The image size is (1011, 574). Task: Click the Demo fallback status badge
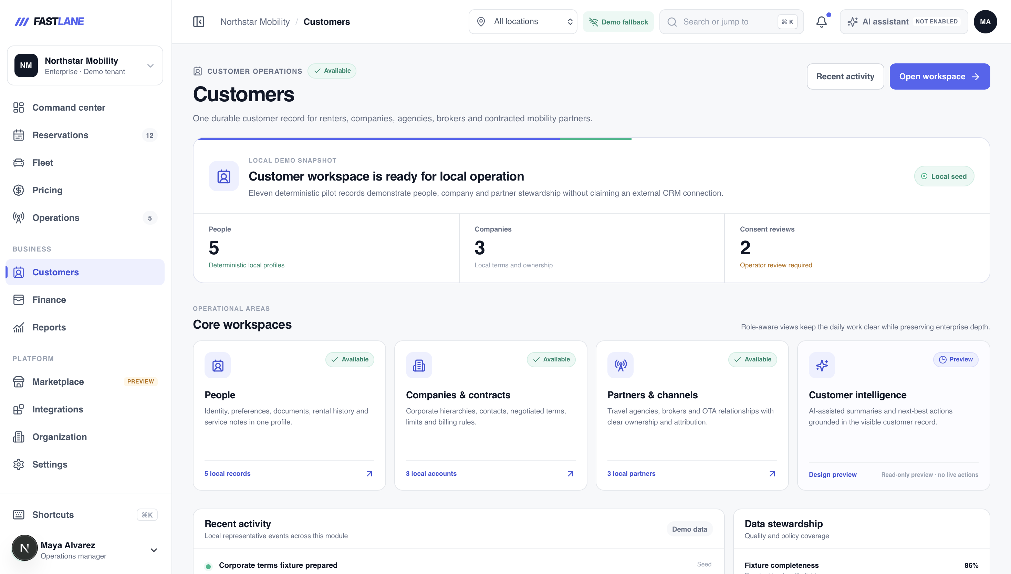[x=618, y=22]
